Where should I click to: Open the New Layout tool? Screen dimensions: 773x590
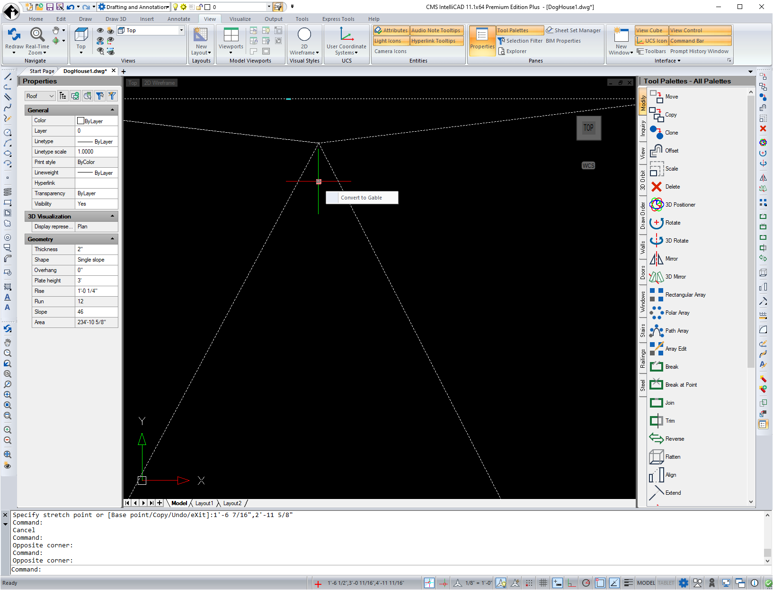(201, 42)
